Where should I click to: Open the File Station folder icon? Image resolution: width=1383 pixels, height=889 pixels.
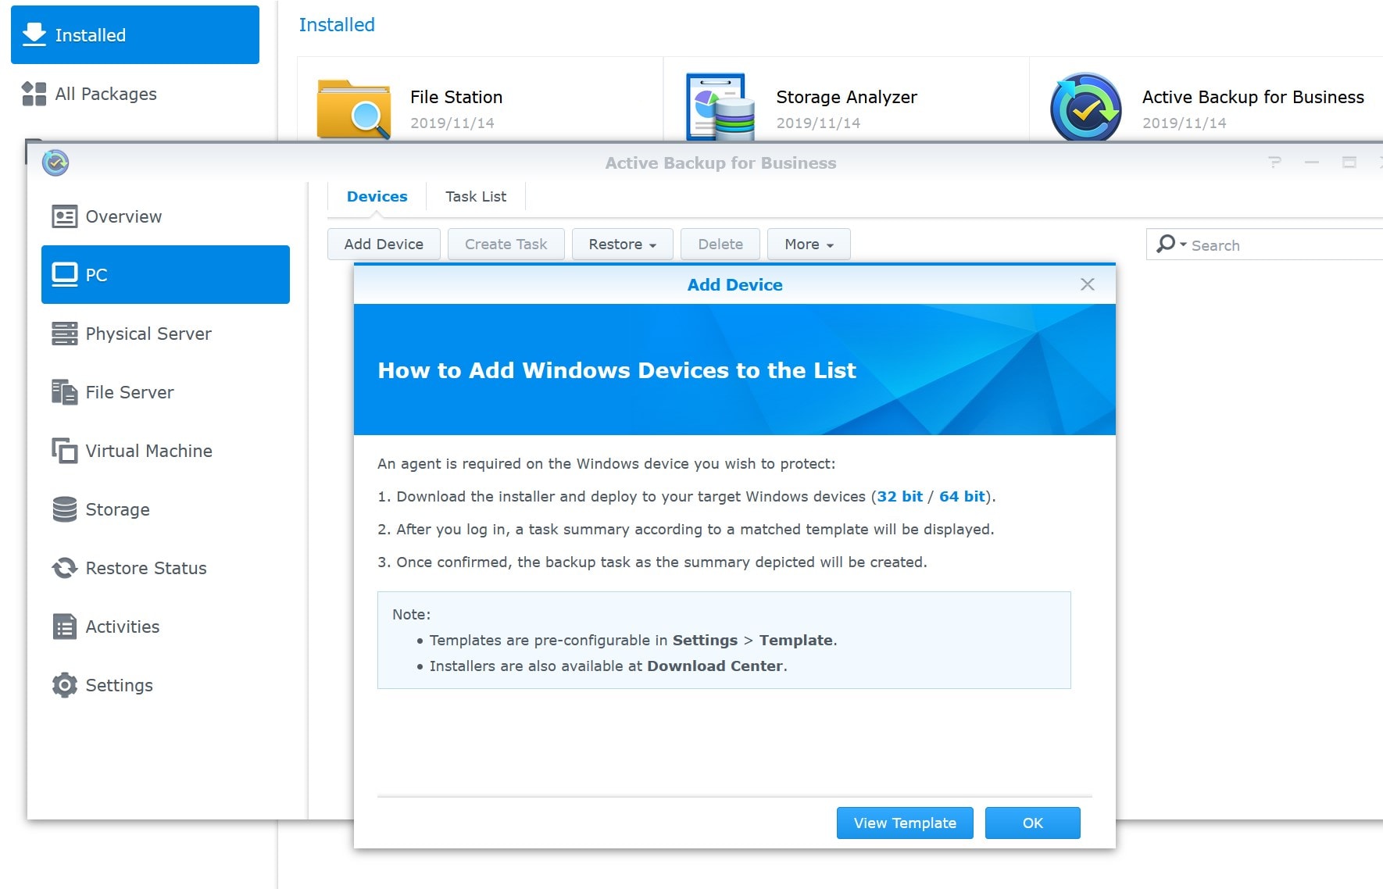click(x=353, y=109)
